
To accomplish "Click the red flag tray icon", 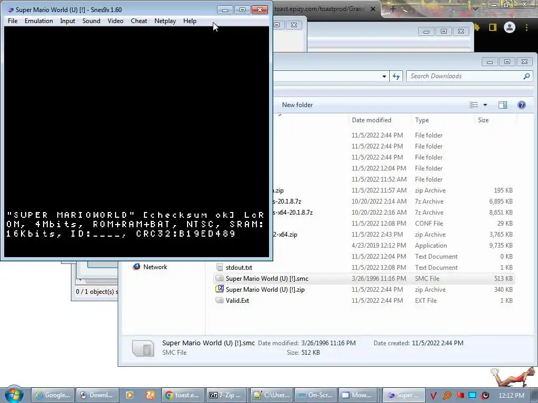I will (460, 396).
